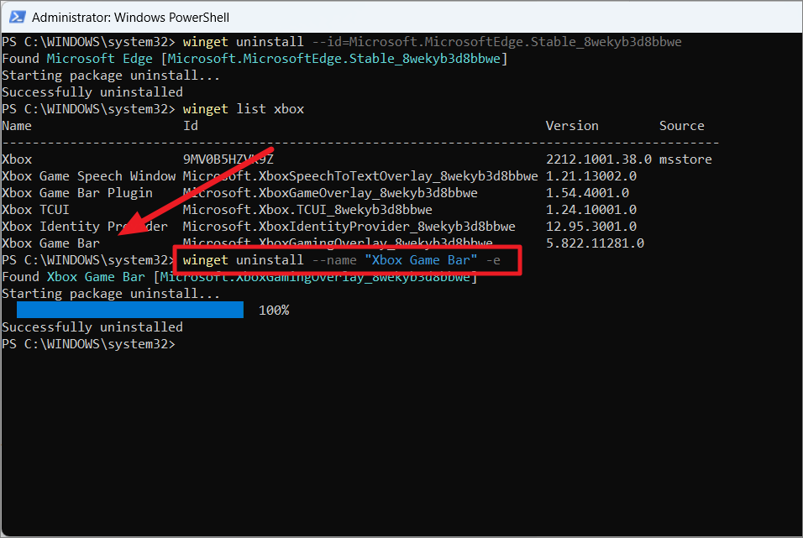Click the '100%' progress label
Image resolution: width=803 pixels, height=538 pixels.
tap(274, 311)
